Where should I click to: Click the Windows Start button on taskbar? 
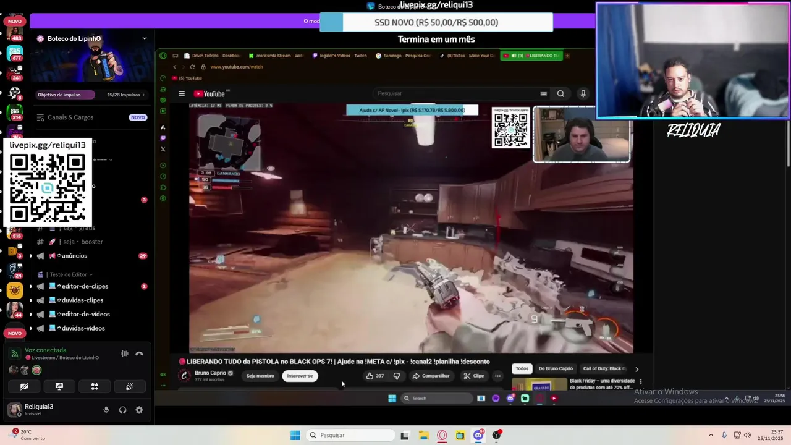click(x=295, y=435)
